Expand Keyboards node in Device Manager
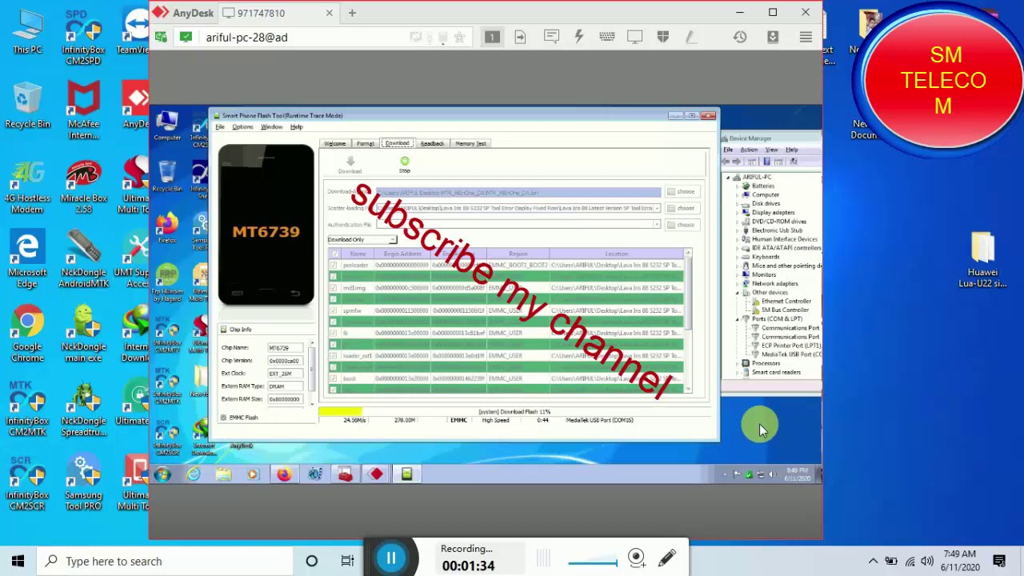This screenshot has width=1024, height=576. click(738, 257)
